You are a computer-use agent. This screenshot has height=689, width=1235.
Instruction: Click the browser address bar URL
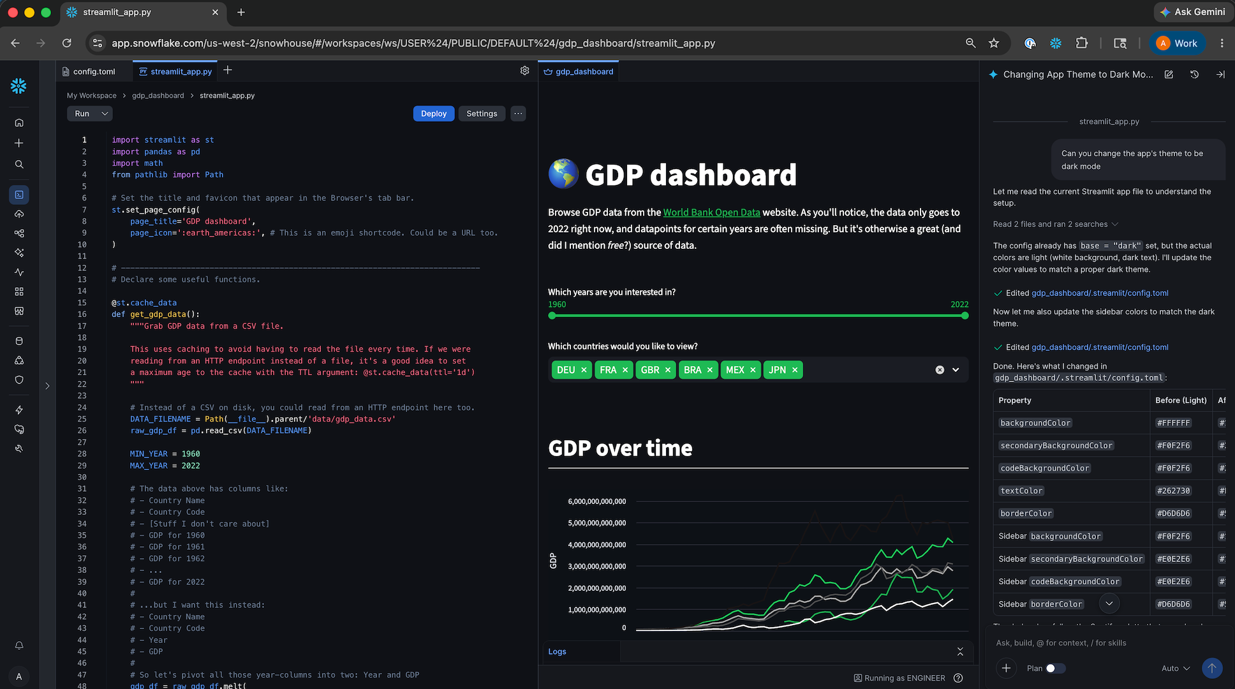pyautogui.click(x=413, y=43)
